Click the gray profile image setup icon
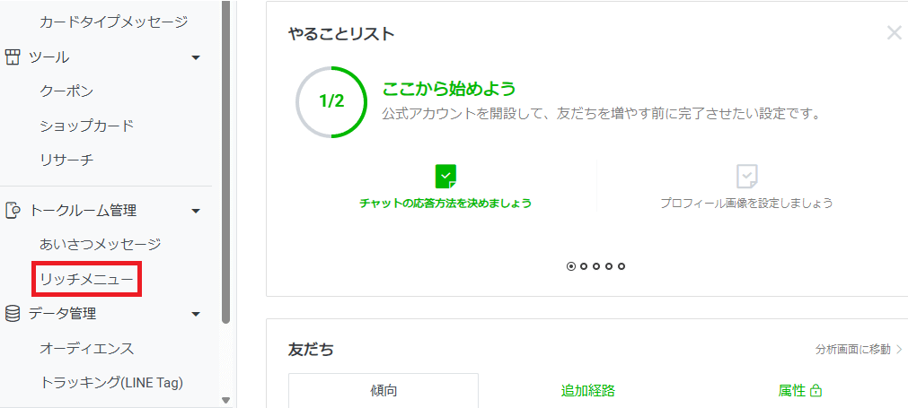 coord(746,176)
